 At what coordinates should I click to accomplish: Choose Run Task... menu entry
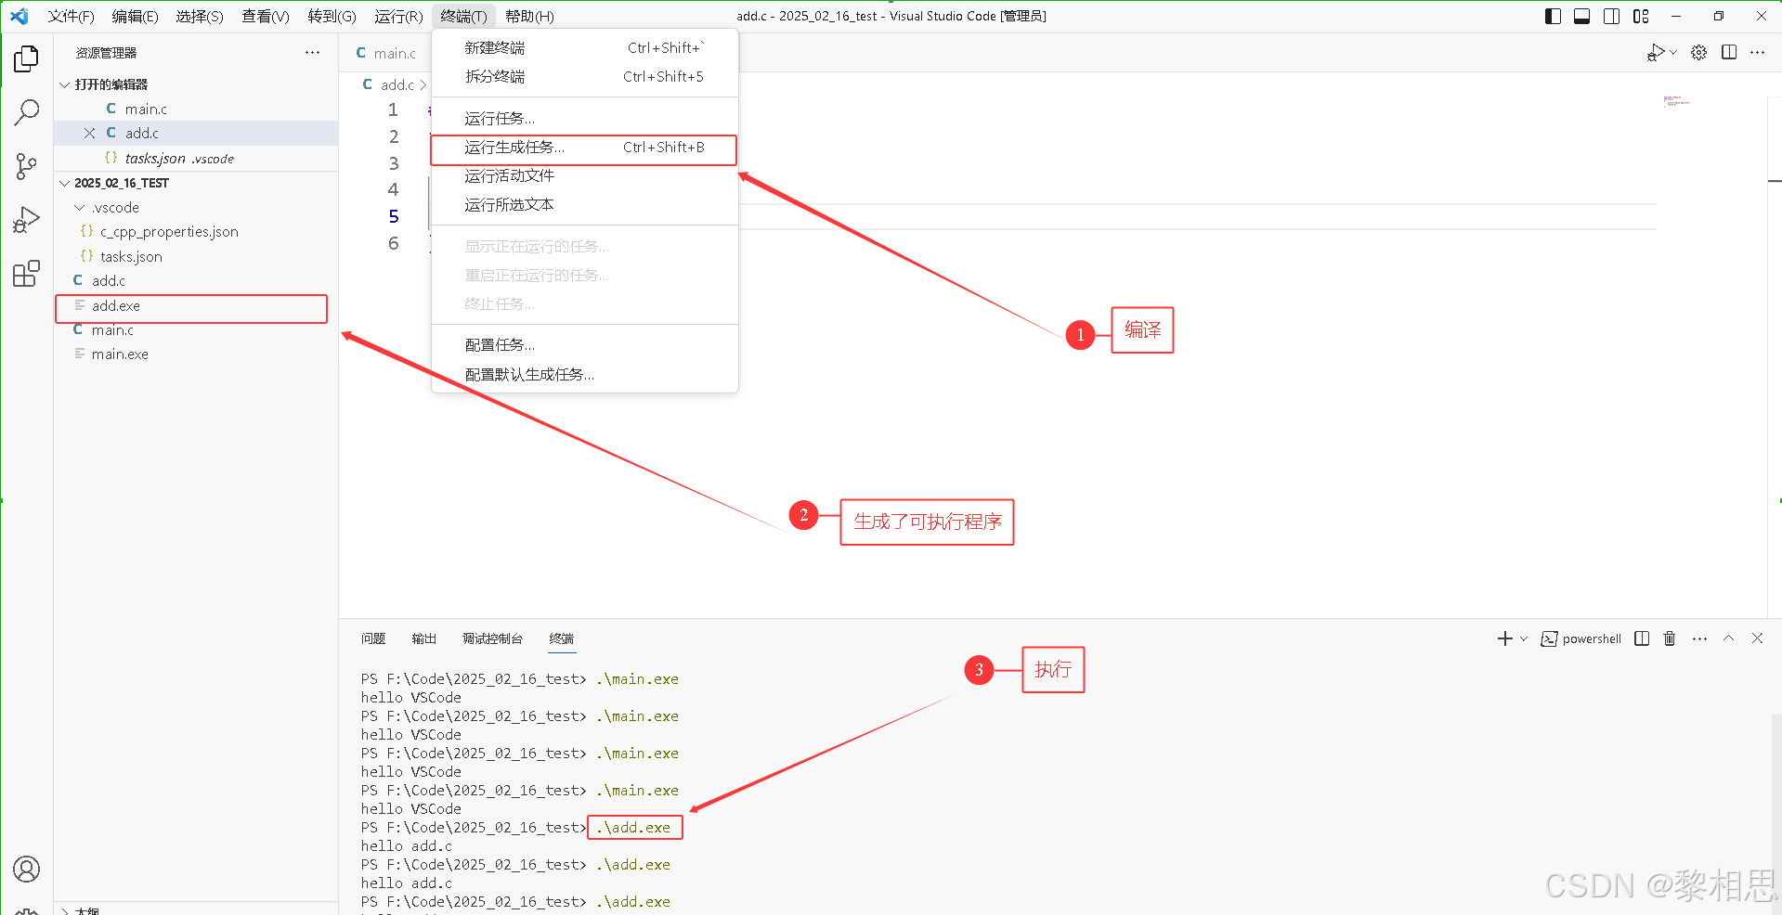point(585,119)
